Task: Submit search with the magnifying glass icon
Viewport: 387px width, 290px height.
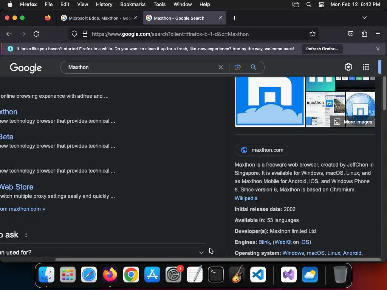Action: tap(253, 67)
